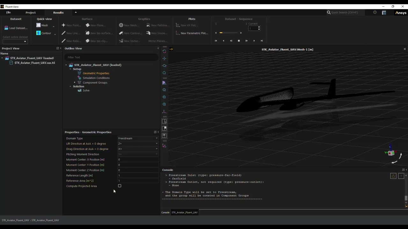Click New Parametric Plot button
Image resolution: width=408 pixels, height=229 pixels.
click(x=192, y=33)
